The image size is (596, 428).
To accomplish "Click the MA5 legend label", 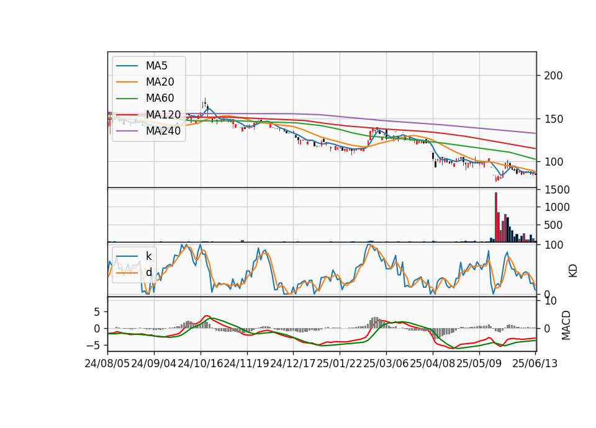I will pos(156,66).
